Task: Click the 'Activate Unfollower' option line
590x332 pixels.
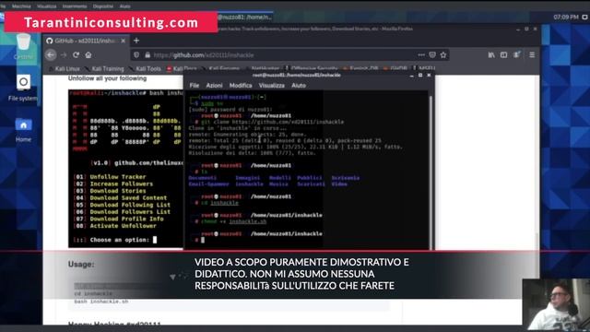Action: click(114, 226)
